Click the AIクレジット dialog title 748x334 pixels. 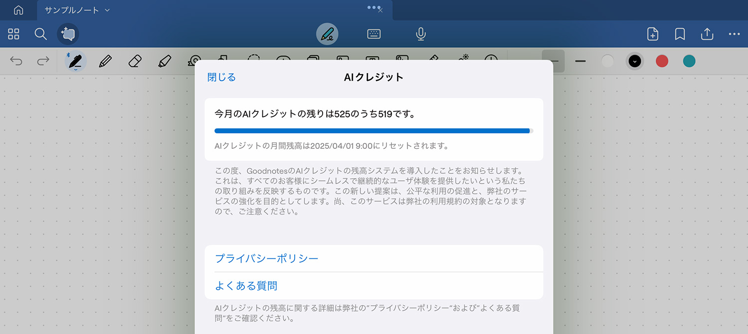(374, 77)
